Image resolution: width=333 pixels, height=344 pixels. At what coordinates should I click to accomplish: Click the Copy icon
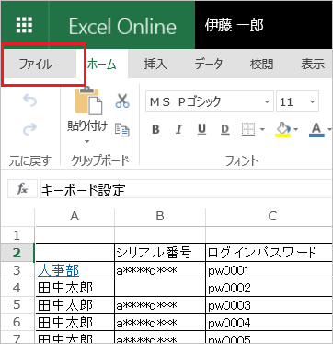tap(122, 129)
